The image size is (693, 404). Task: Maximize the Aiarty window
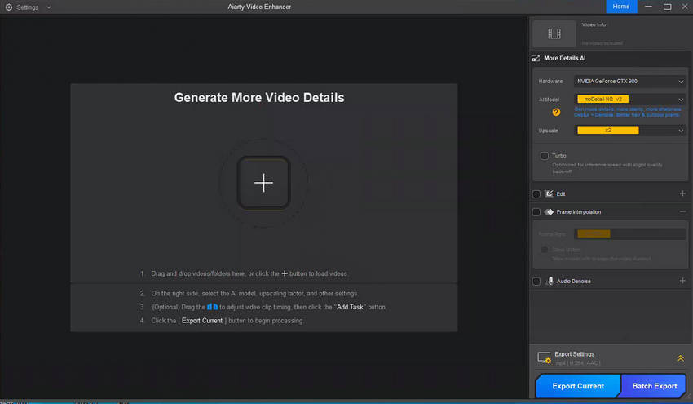pos(668,7)
